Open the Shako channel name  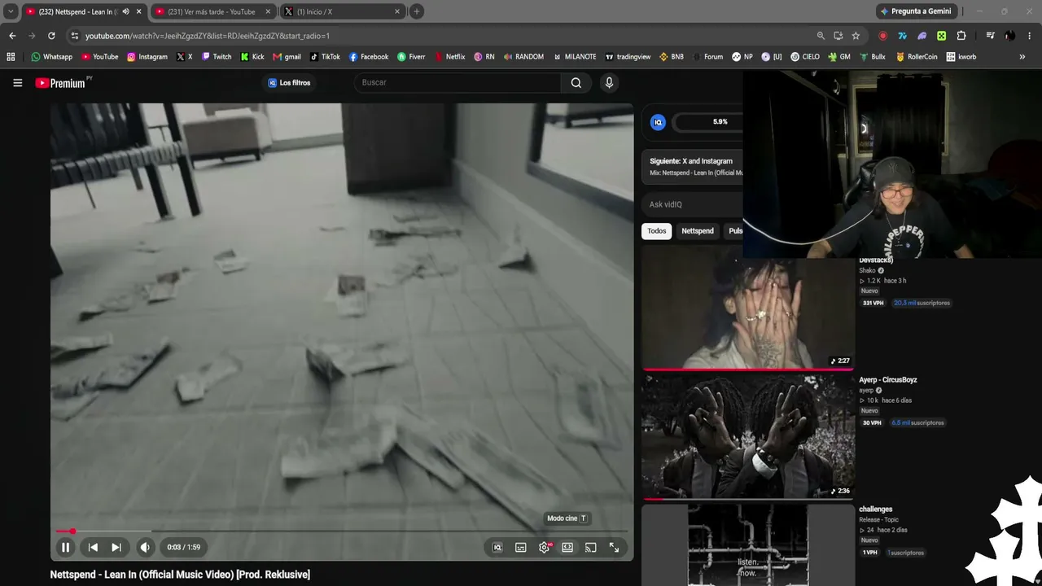coord(867,270)
